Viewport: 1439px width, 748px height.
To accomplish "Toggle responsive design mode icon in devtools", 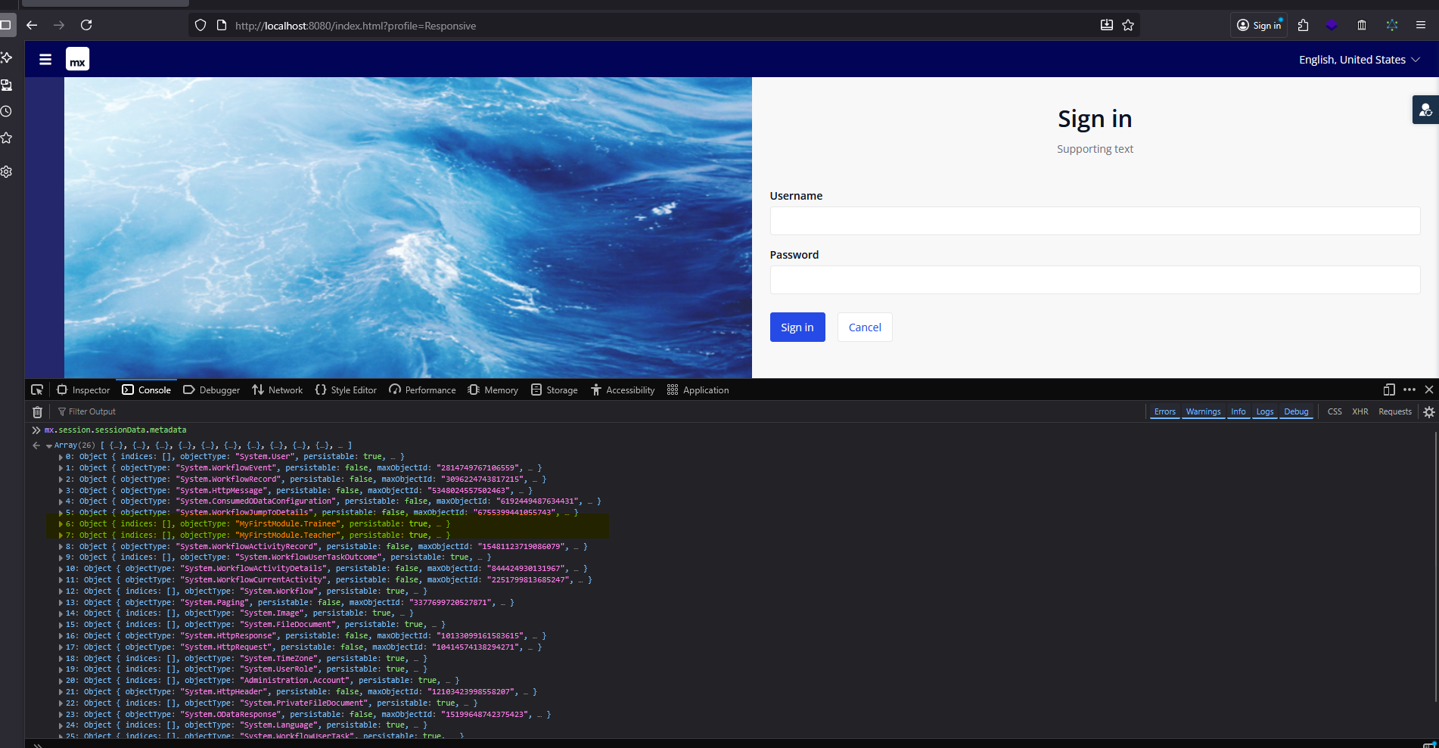I will coord(1388,390).
